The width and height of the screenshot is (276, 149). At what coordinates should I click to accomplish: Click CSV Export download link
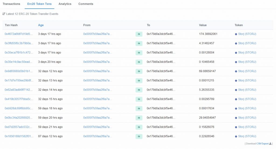[262, 144]
